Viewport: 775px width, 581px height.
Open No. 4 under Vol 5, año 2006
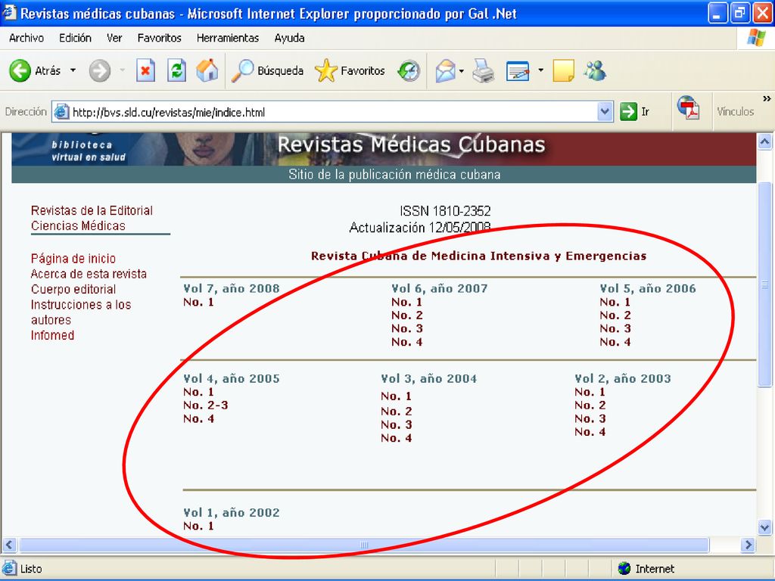click(615, 342)
